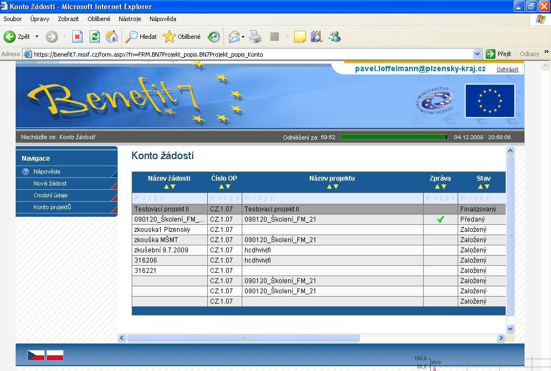Open Hledat search magnifier

tap(132, 37)
